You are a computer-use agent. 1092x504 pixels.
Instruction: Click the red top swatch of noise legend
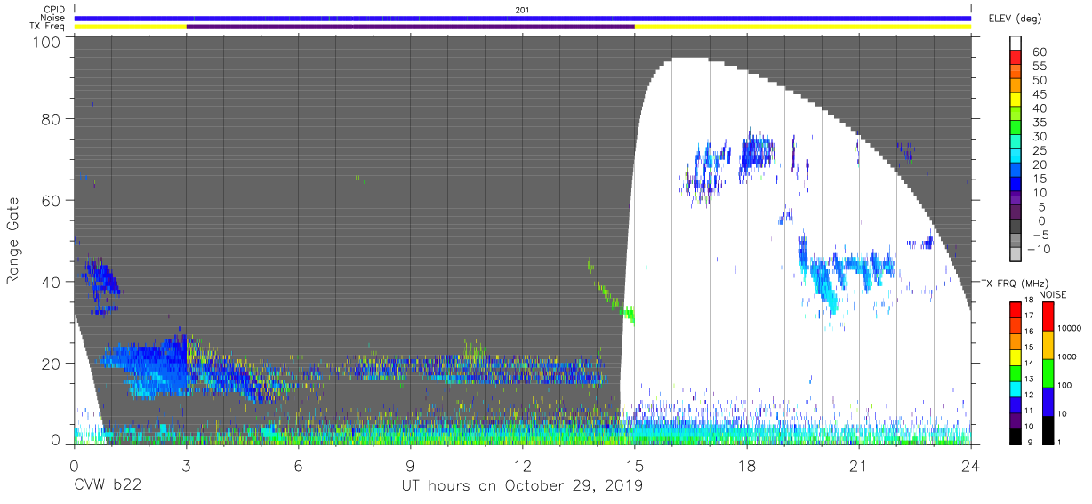coord(1047,316)
